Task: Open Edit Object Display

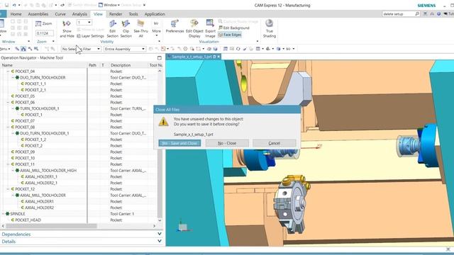Action: (194, 29)
